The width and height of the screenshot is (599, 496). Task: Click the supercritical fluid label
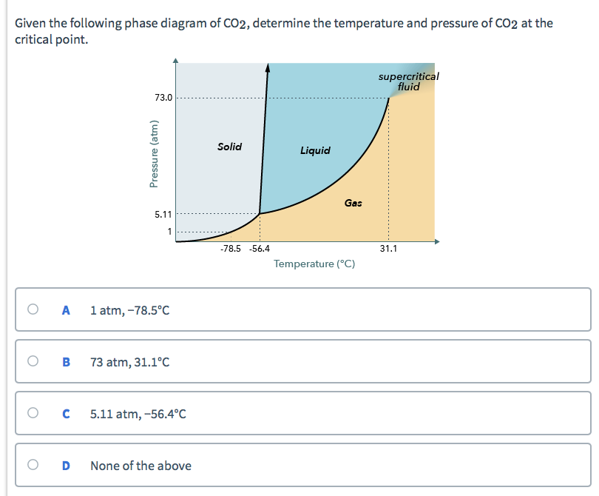tap(407, 81)
